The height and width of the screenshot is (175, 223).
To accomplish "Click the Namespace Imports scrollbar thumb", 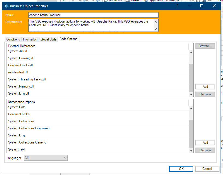I will tap(191, 134).
